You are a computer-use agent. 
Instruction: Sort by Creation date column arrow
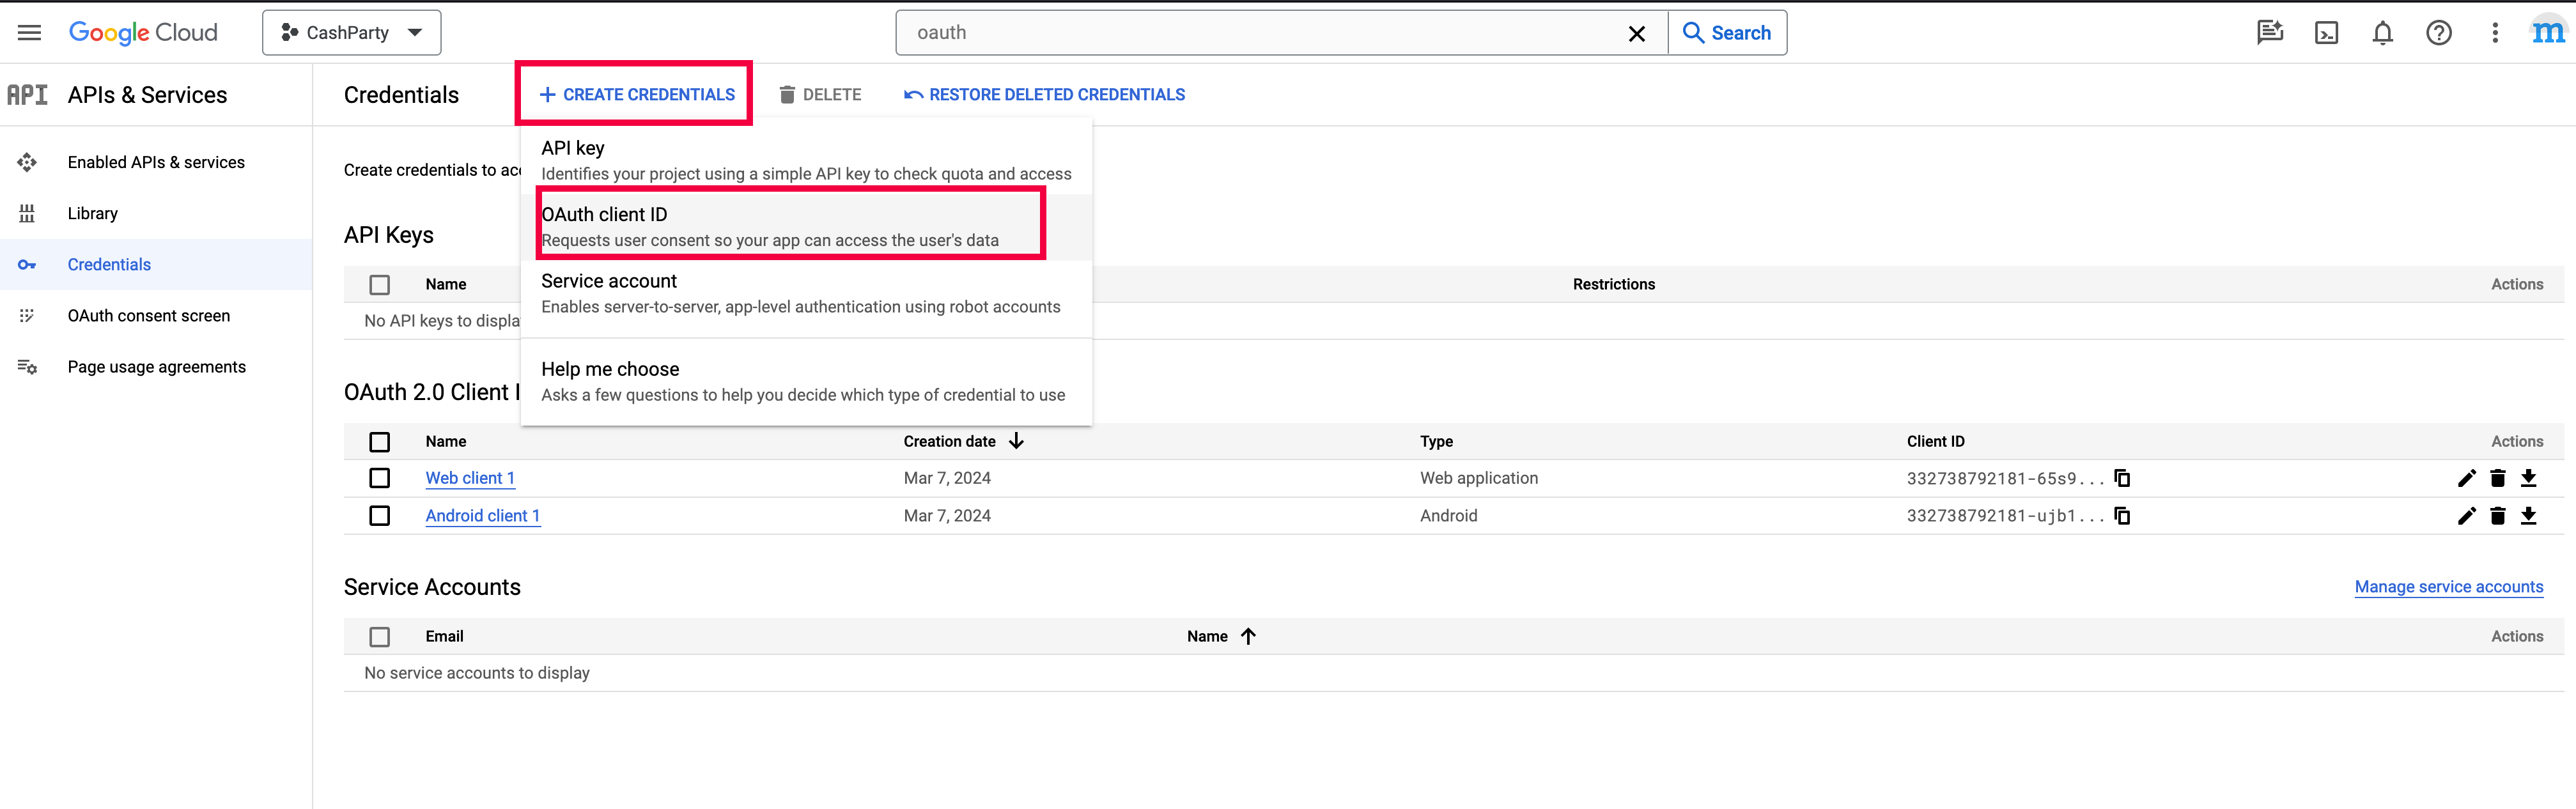[1016, 441]
